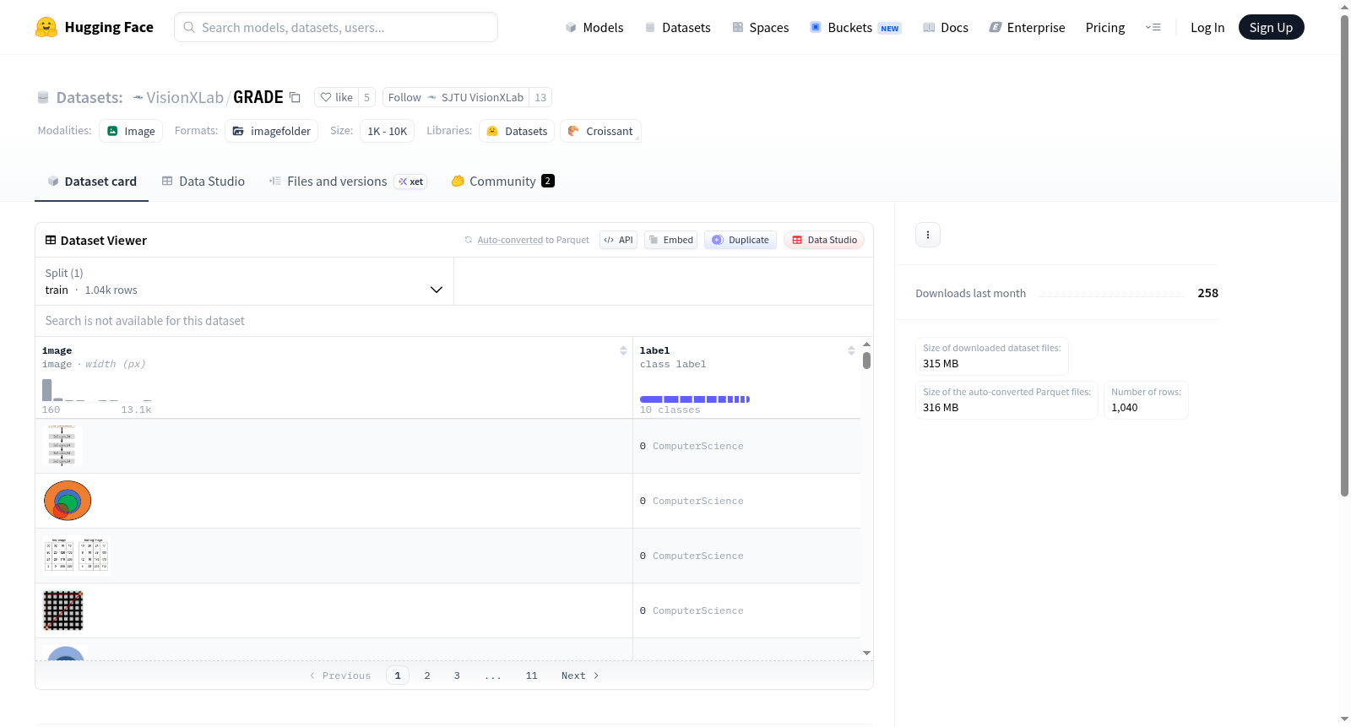The width and height of the screenshot is (1351, 727).
Task: Select the 1K - 10K size tag
Action: [388, 131]
